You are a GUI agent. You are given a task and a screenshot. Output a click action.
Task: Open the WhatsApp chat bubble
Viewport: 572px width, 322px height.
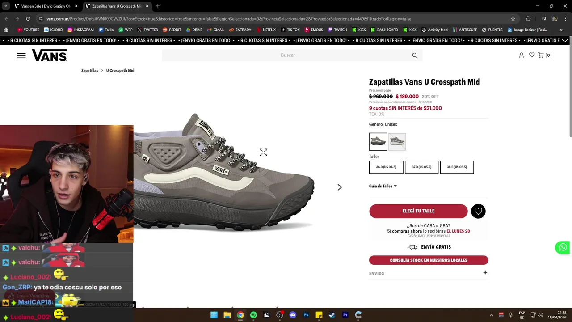(563, 247)
